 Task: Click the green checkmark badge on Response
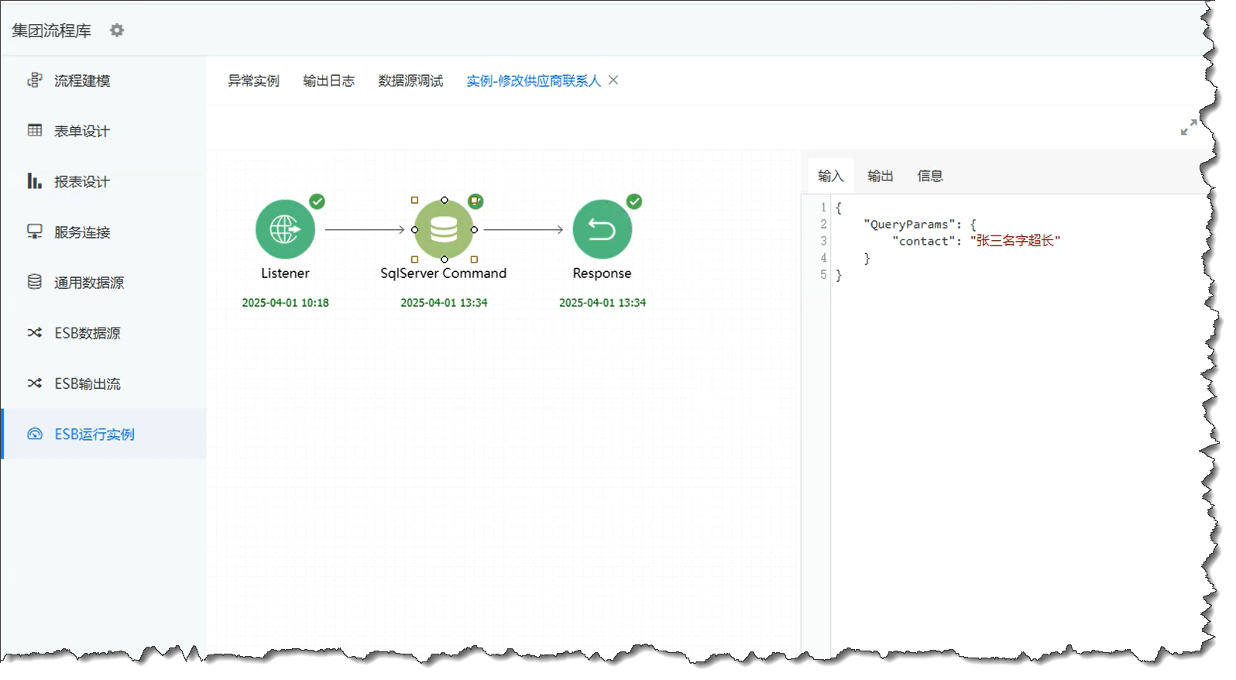tap(634, 201)
